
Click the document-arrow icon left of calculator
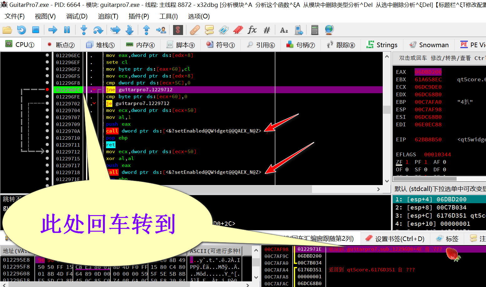tap(299, 30)
